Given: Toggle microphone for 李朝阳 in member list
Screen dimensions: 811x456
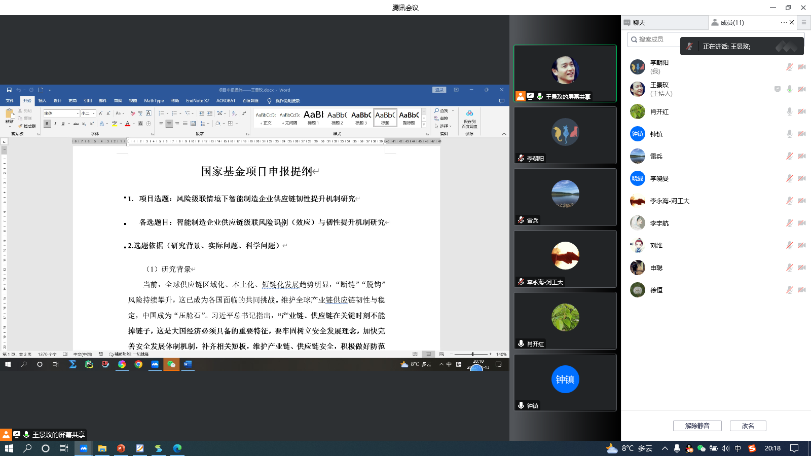Looking at the screenshot, I should 789,67.
